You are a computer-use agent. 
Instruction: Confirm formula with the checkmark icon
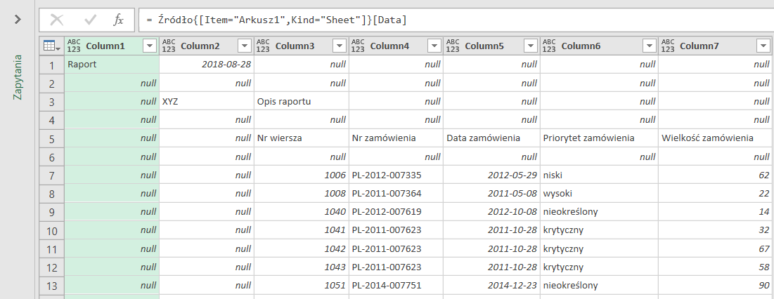click(x=90, y=20)
